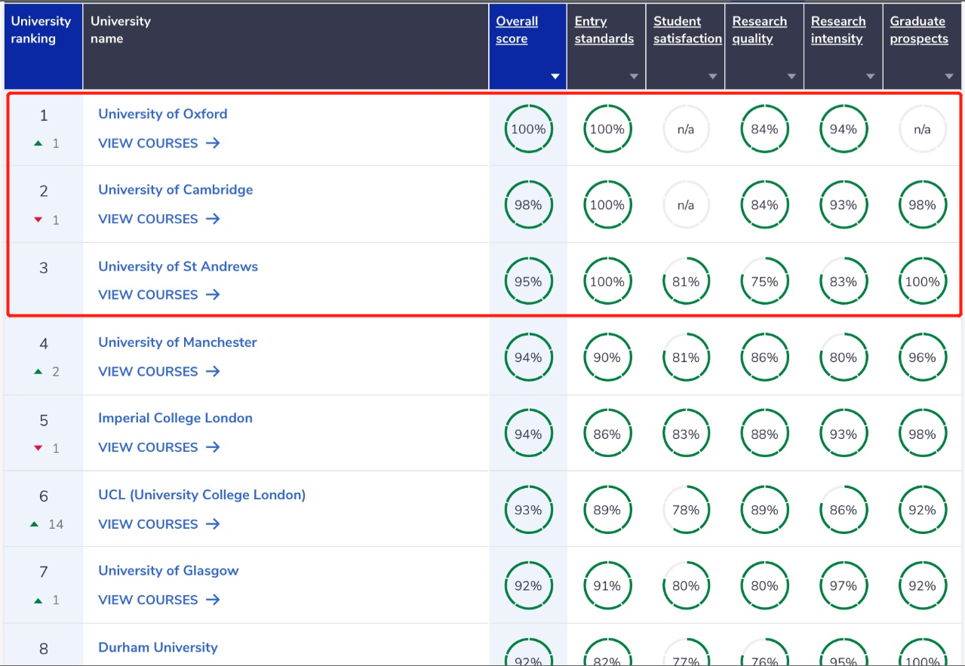Screen dimensions: 965x666
Task: Click the Research intensity column header text
Action: (x=838, y=30)
